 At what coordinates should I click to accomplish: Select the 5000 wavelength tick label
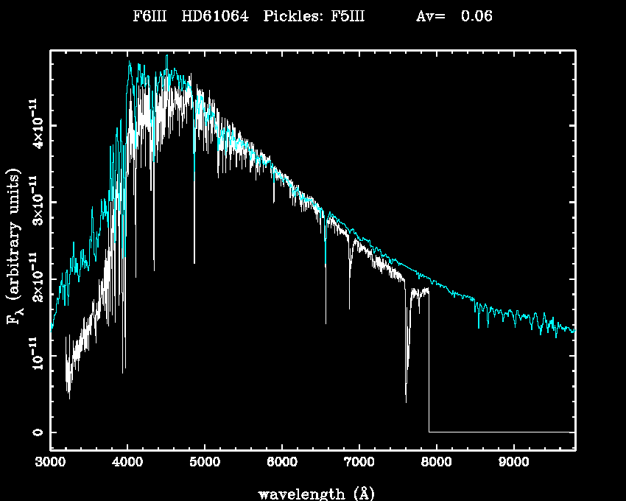[204, 463]
